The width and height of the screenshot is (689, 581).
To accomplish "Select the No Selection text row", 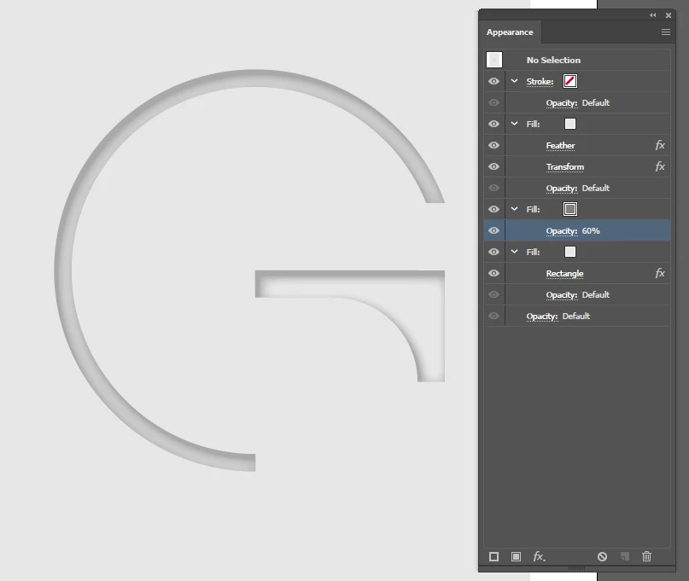I will [x=553, y=61].
